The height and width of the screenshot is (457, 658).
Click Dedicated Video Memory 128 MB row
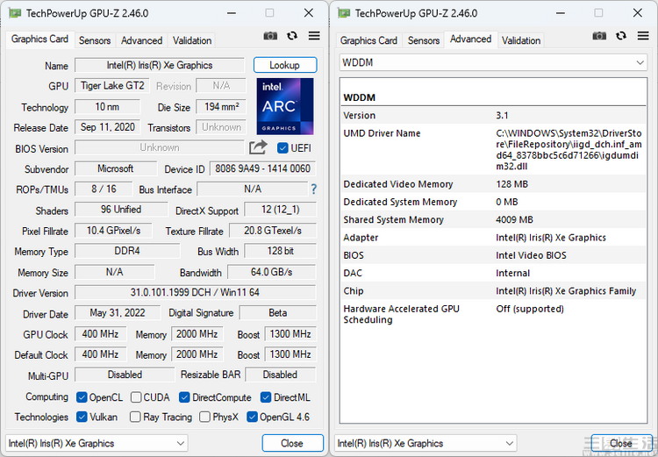click(x=493, y=184)
